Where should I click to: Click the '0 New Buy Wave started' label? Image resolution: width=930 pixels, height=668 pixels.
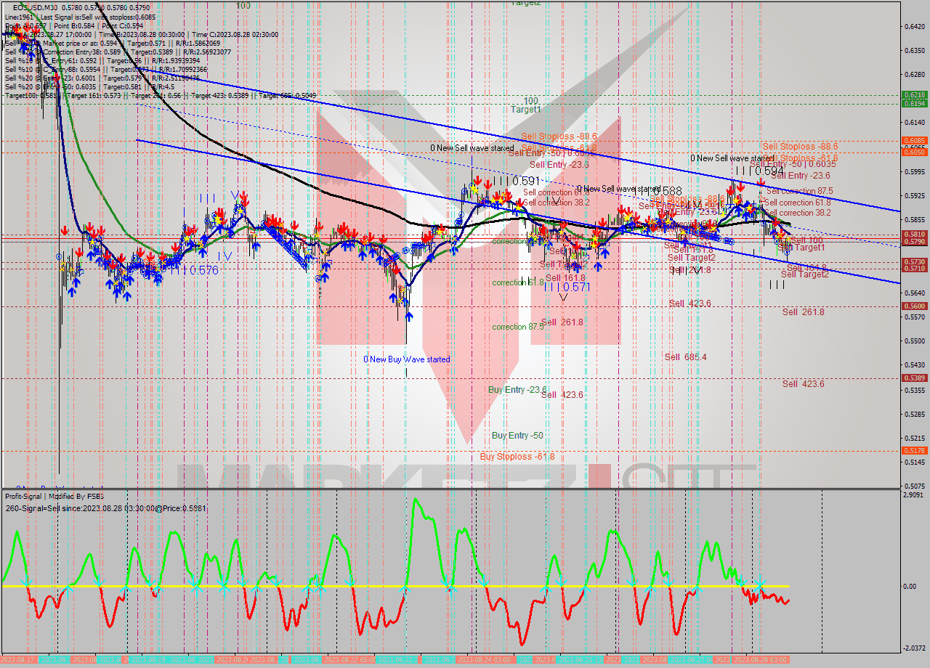pyautogui.click(x=407, y=359)
